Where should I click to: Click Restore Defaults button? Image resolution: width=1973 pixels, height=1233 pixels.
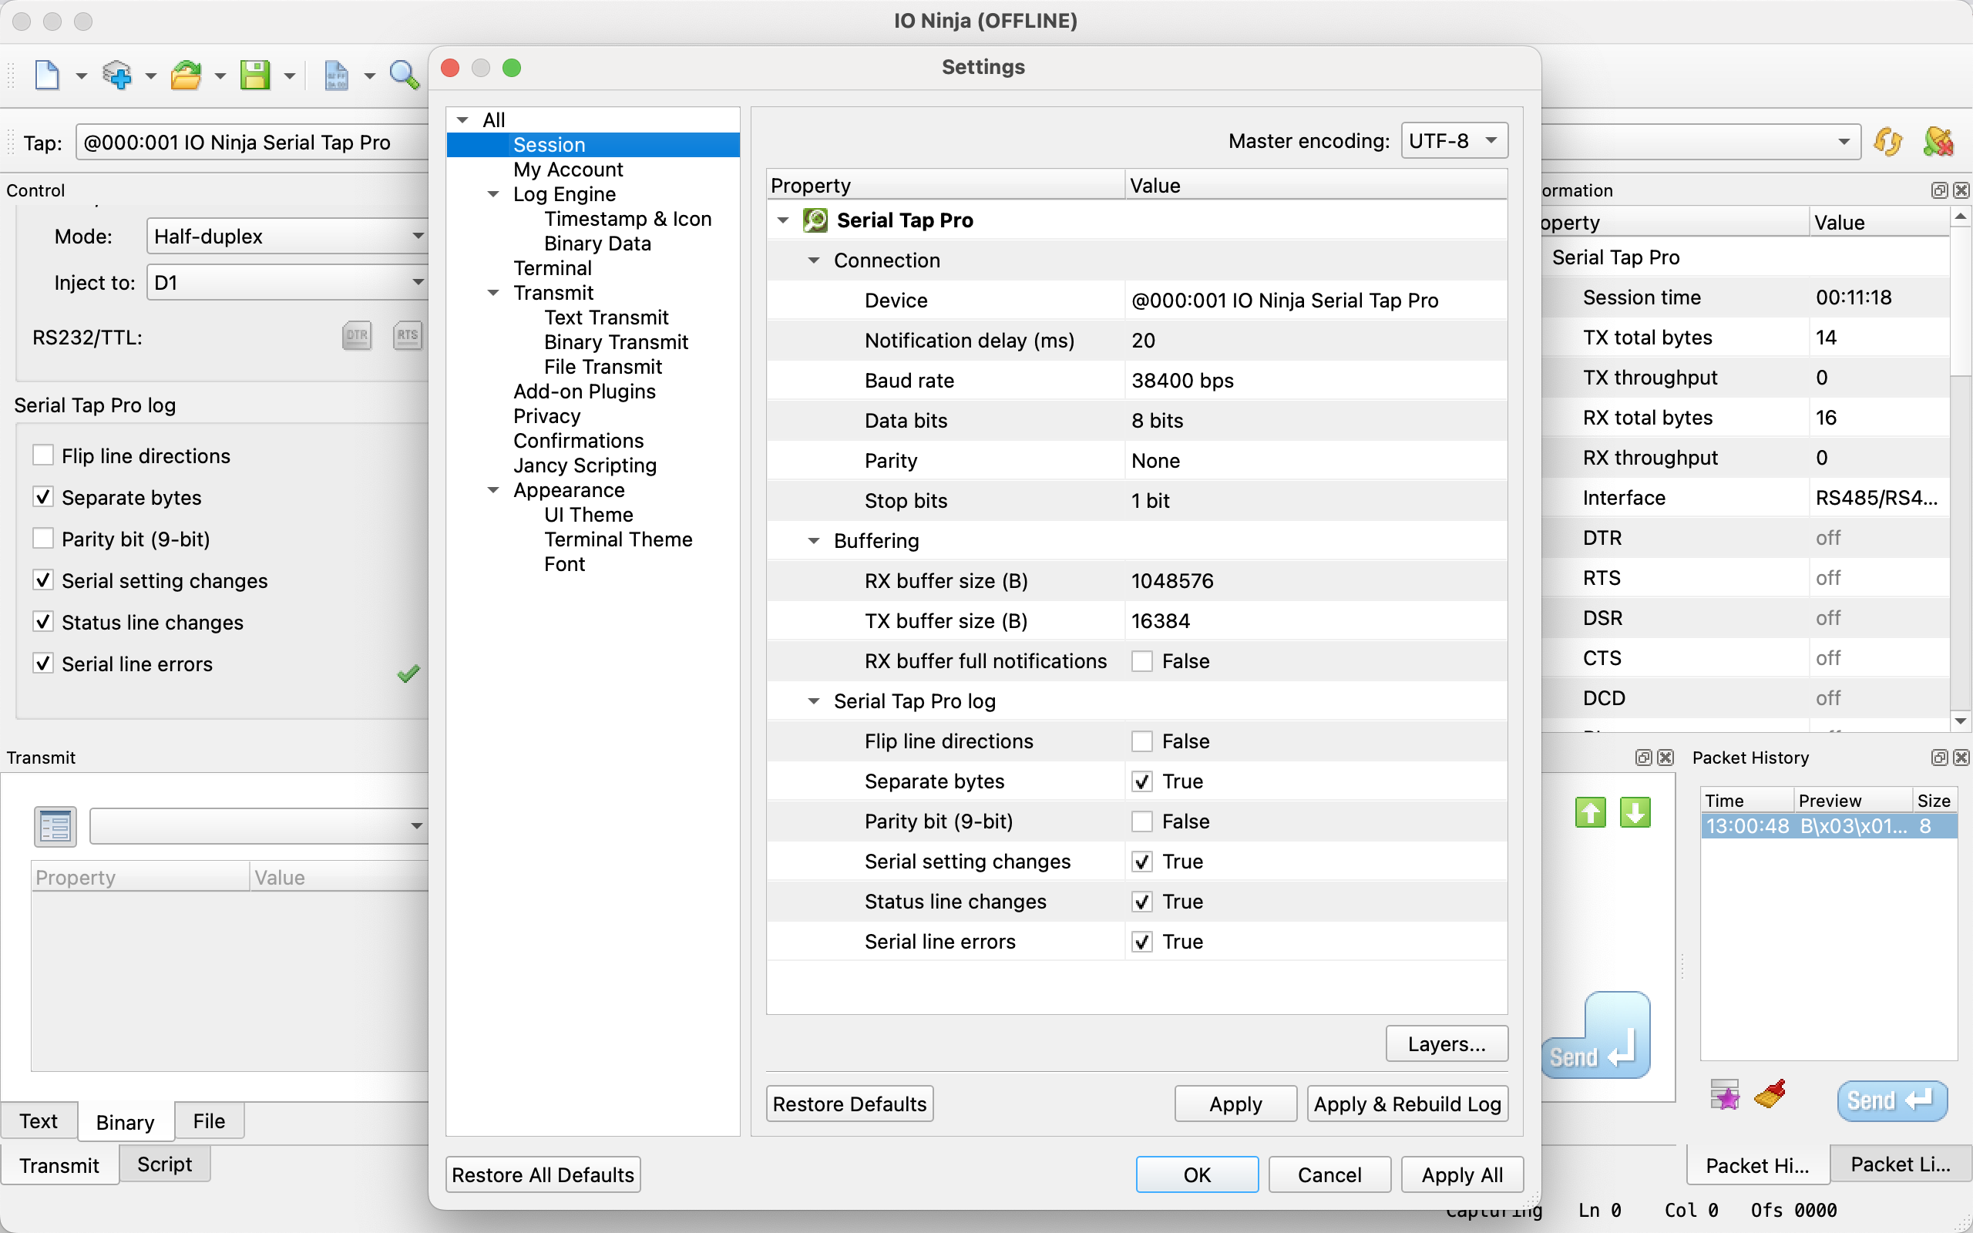pyautogui.click(x=849, y=1104)
